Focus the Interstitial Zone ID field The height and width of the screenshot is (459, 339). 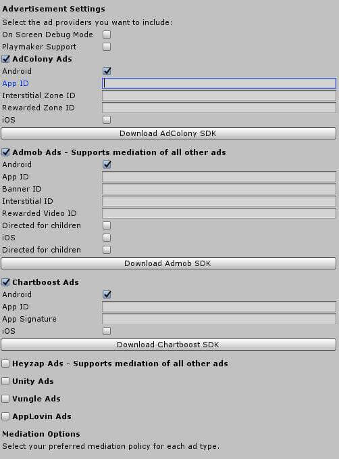[x=219, y=95]
